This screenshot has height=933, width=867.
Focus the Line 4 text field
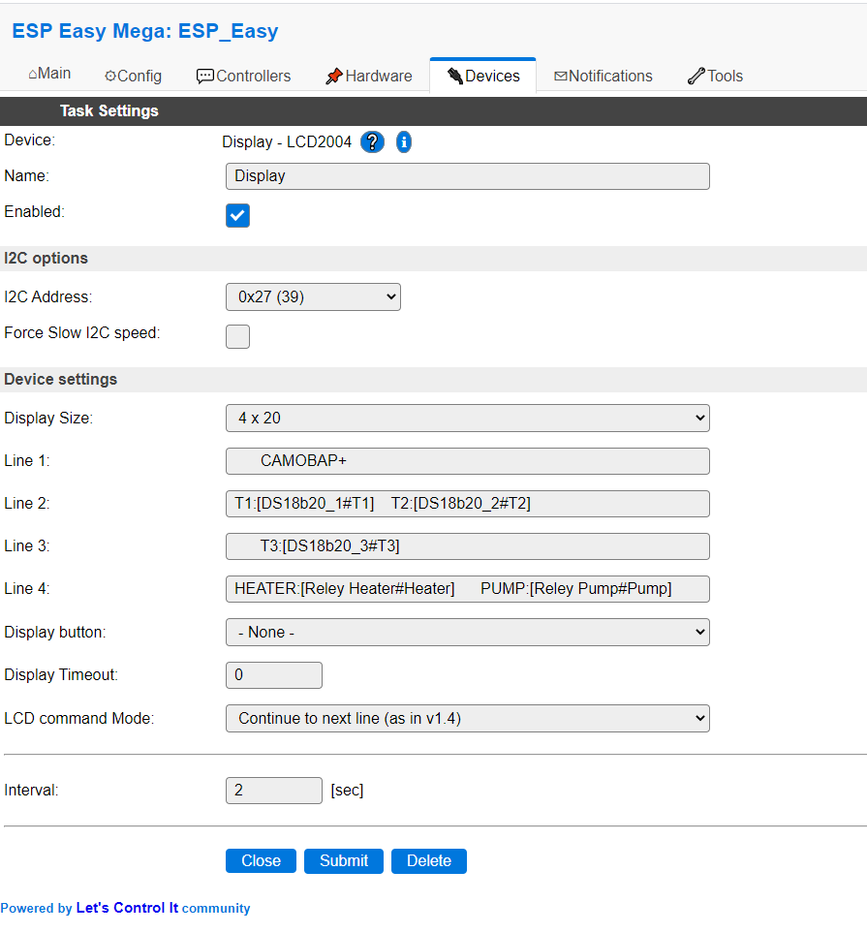pyautogui.click(x=468, y=589)
